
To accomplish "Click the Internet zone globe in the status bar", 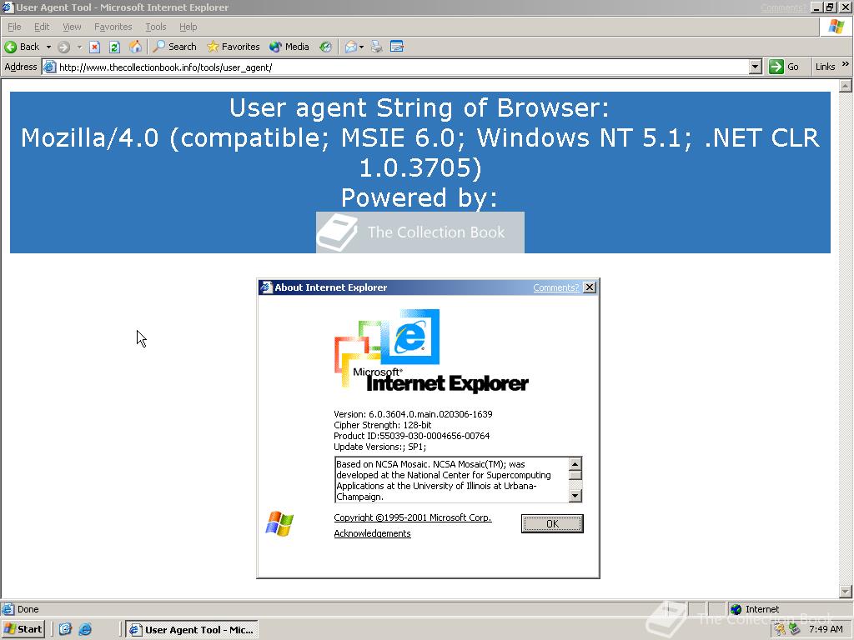I will (736, 609).
